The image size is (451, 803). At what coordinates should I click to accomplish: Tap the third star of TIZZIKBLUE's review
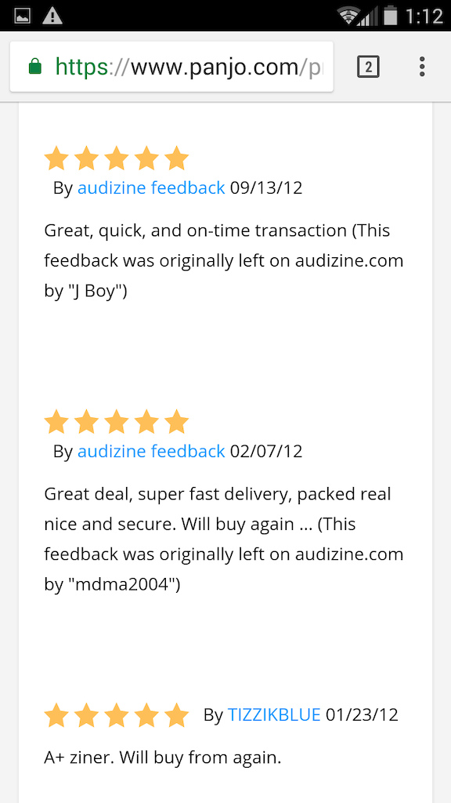click(x=117, y=715)
